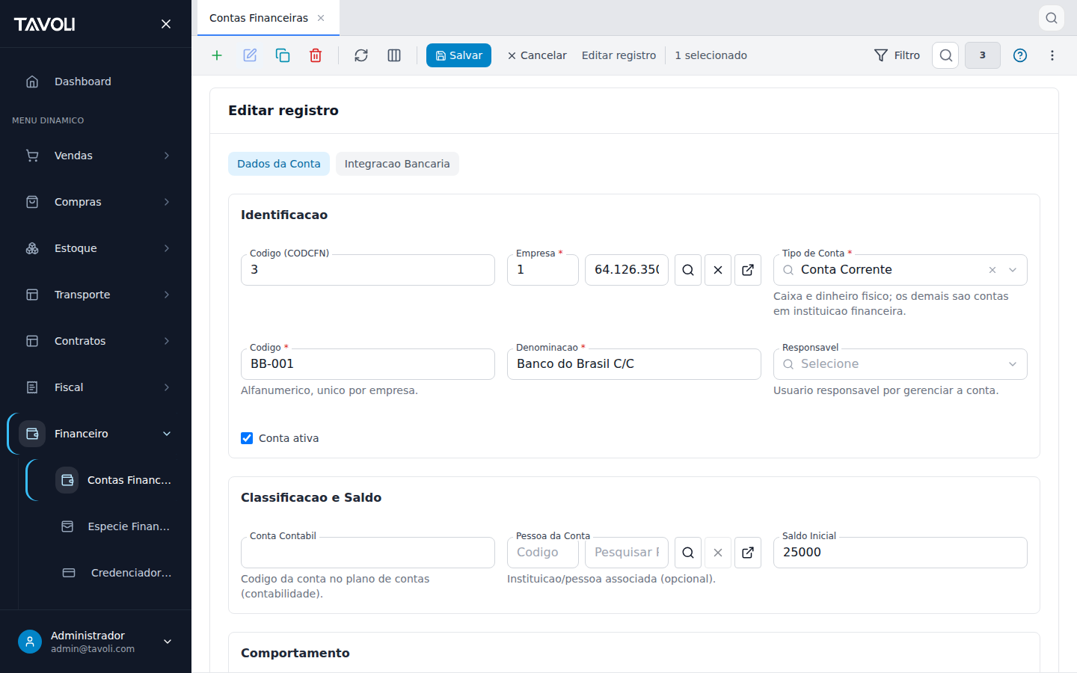The height and width of the screenshot is (673, 1077).
Task: Open the columns layout icon
Action: [394, 55]
